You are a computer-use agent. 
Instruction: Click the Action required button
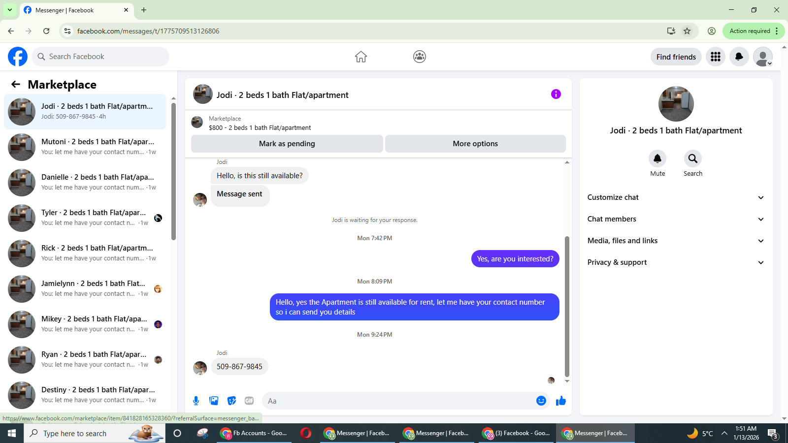[750, 31]
